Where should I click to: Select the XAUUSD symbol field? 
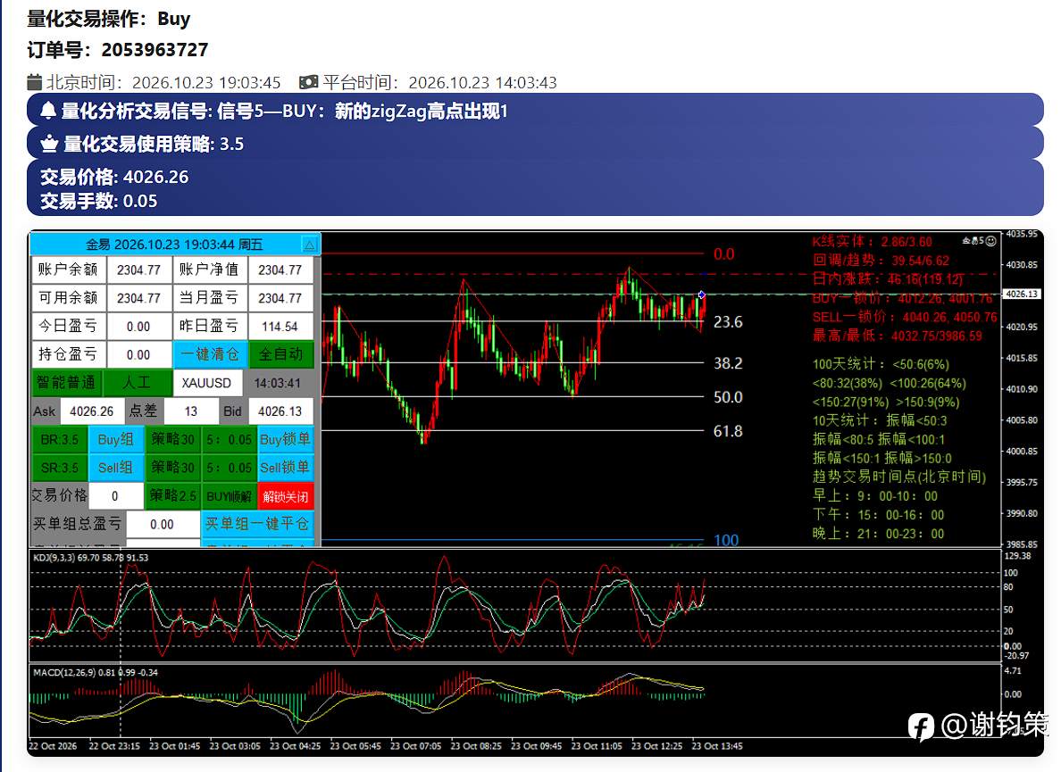pos(206,383)
